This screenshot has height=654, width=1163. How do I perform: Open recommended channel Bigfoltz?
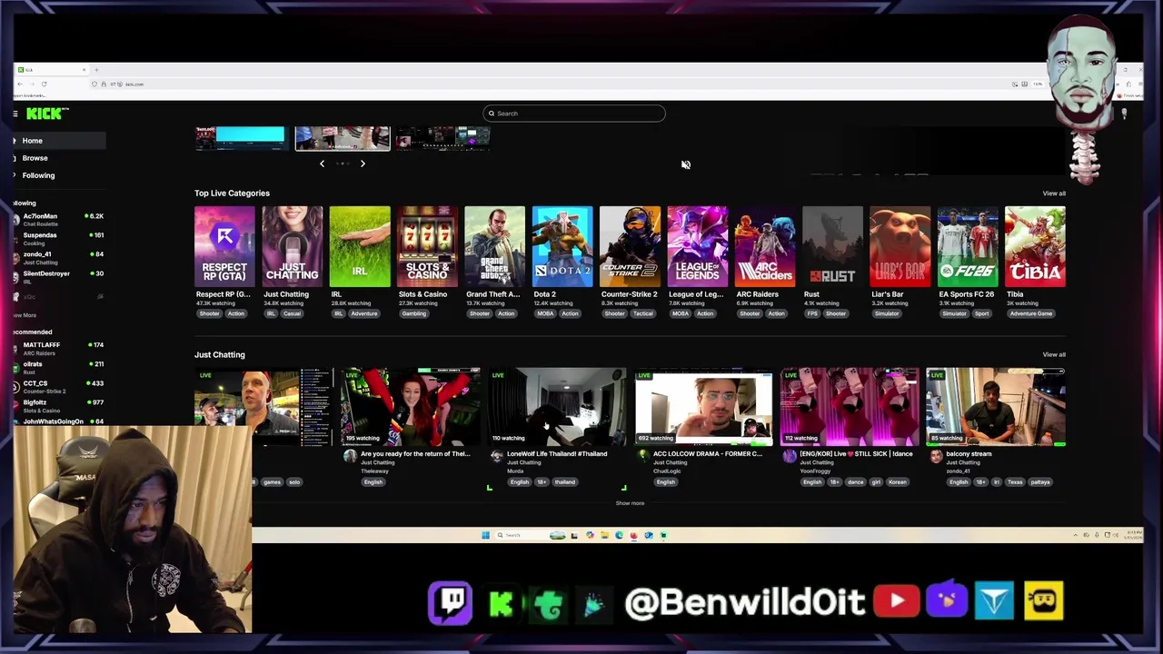(59, 405)
